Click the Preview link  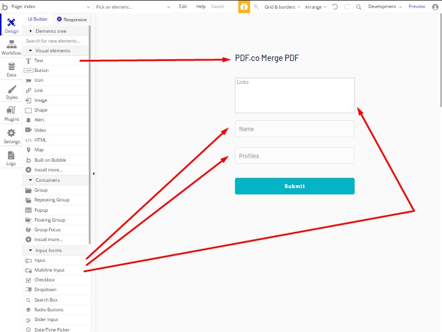coord(417,6)
